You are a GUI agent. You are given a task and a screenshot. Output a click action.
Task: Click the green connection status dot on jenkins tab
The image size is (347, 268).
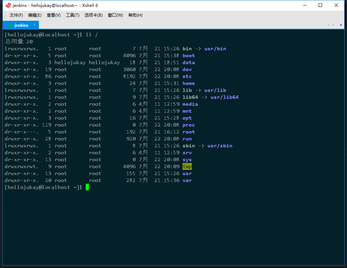[x=11, y=25]
